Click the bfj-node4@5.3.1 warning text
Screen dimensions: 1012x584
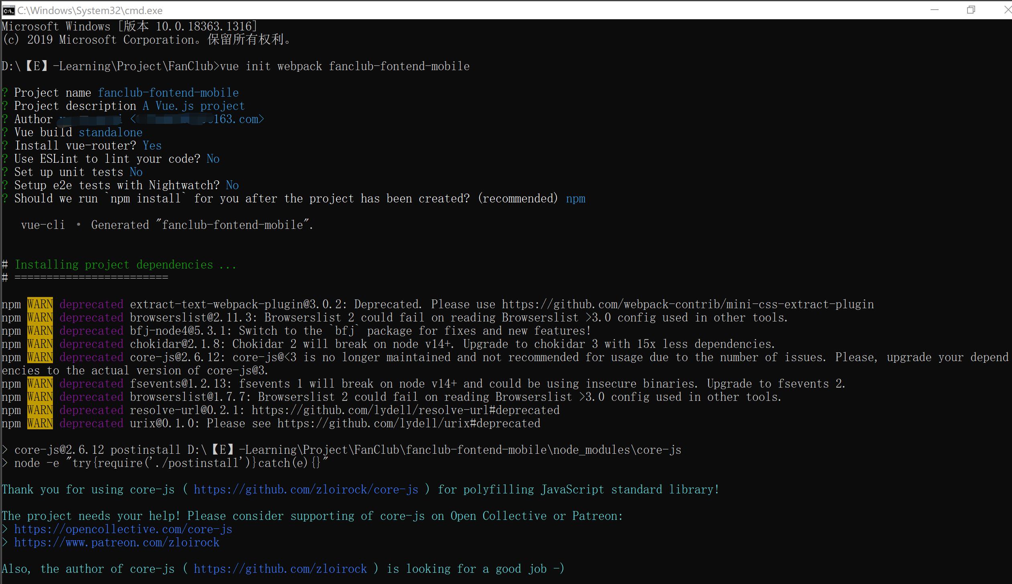(360, 331)
